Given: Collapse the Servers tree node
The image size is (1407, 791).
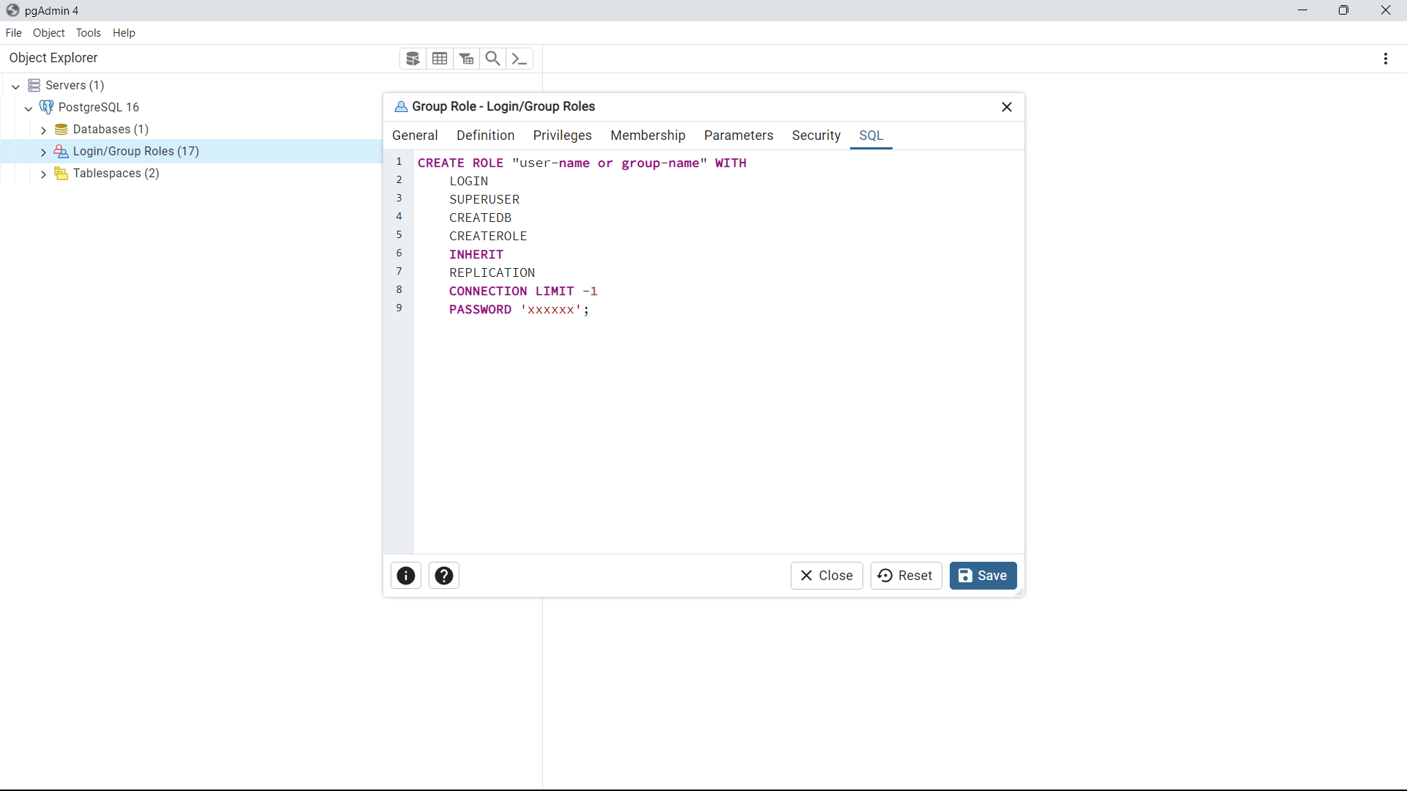Looking at the screenshot, I should tap(15, 86).
